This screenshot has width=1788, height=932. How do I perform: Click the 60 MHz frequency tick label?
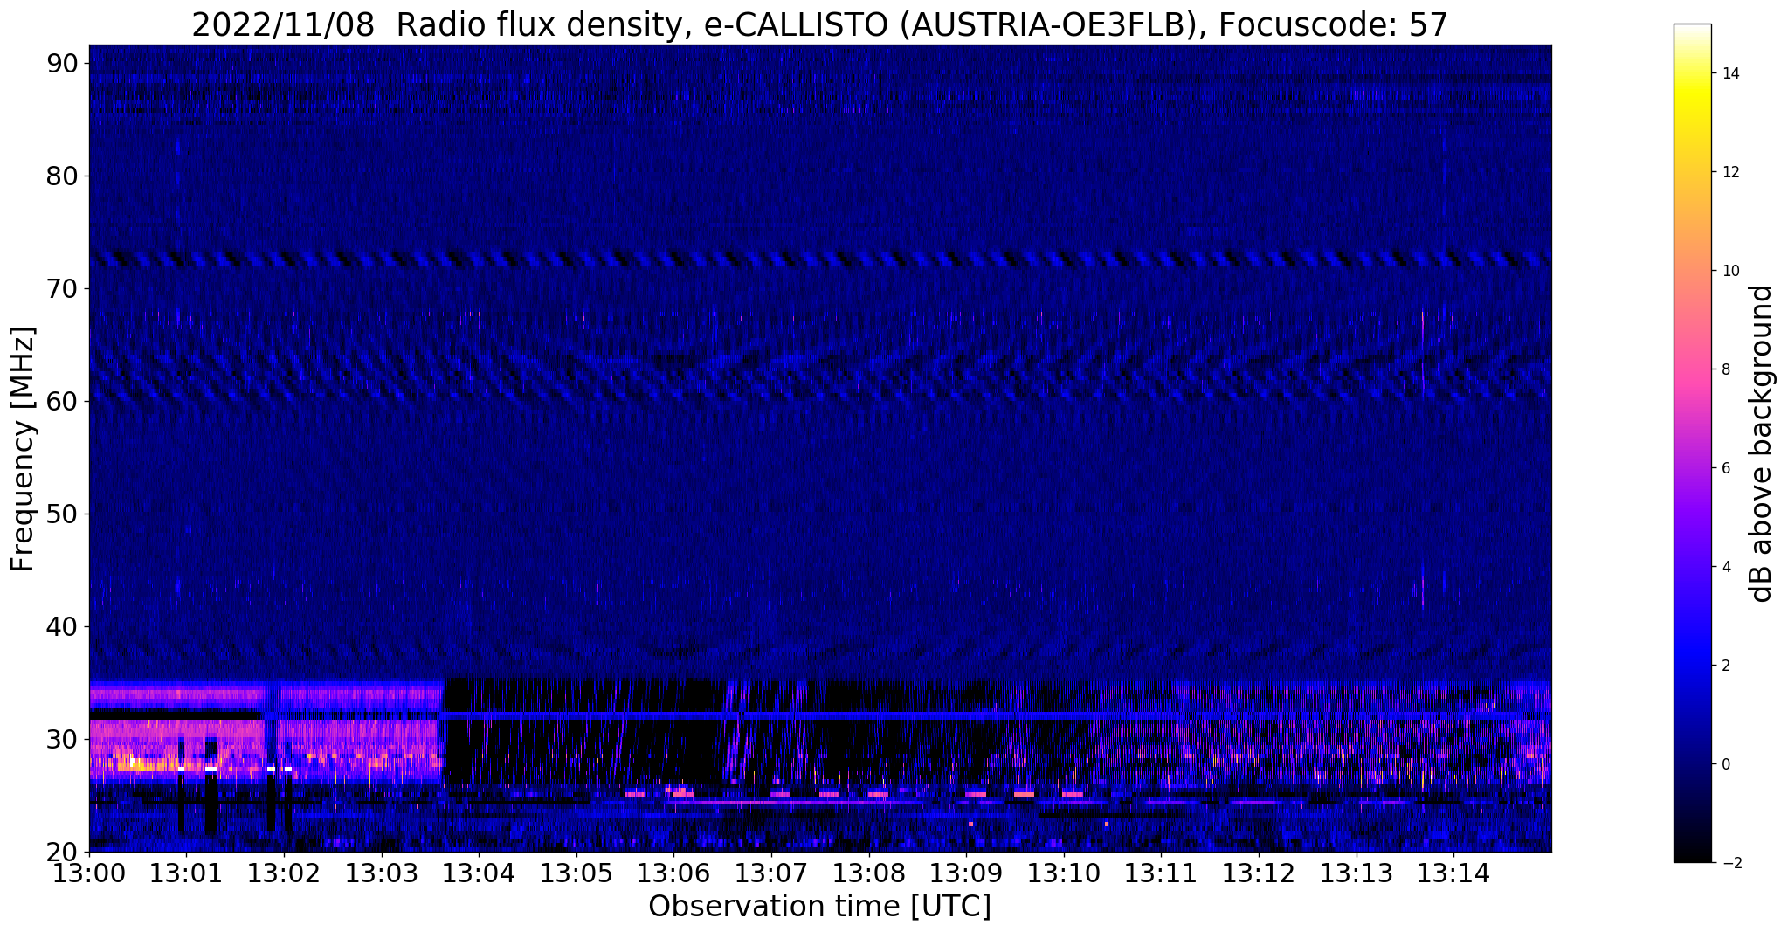click(61, 401)
